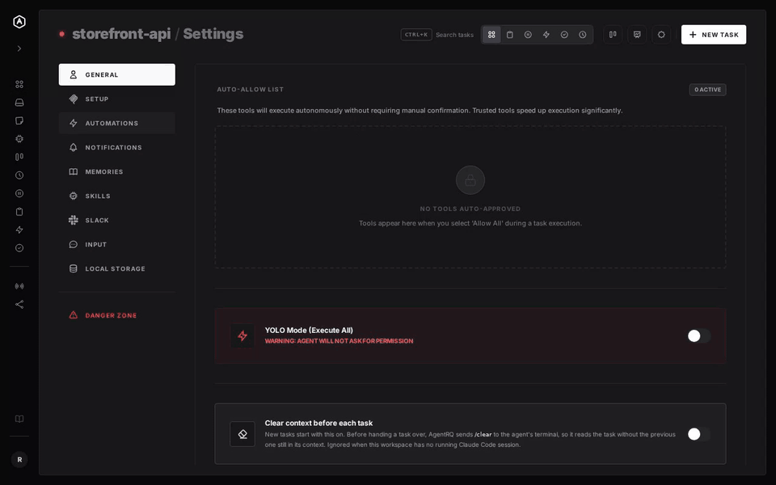This screenshot has height=485, width=776.
Task: Focus the Search tasks field
Action: click(454, 35)
